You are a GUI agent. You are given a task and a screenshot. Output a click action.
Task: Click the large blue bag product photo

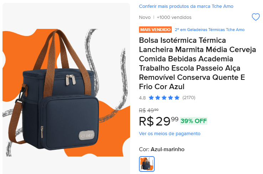[x=66, y=88]
